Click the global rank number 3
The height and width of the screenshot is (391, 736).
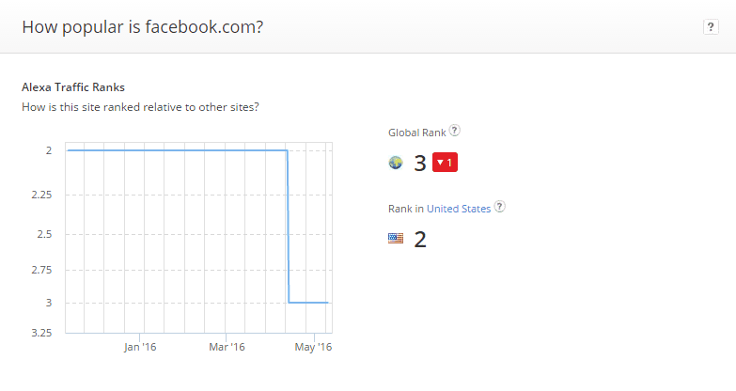419,164
